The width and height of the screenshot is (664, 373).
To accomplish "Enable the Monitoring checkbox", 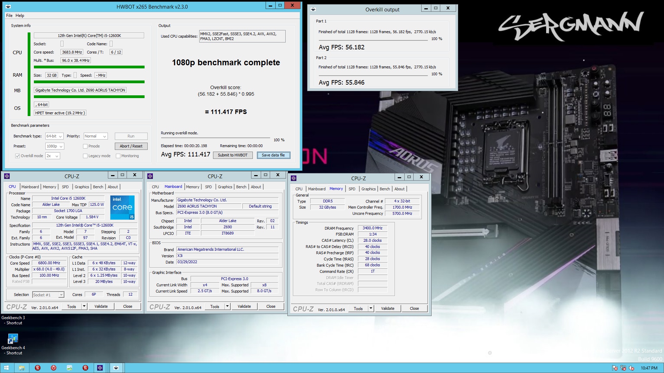I will pos(118,156).
